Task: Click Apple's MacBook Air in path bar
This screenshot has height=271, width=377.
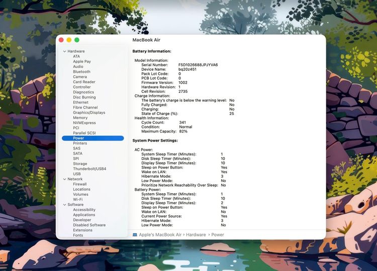Action: click(160, 235)
